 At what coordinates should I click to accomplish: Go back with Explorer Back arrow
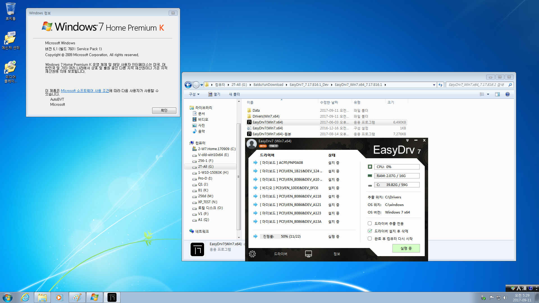coord(188,84)
